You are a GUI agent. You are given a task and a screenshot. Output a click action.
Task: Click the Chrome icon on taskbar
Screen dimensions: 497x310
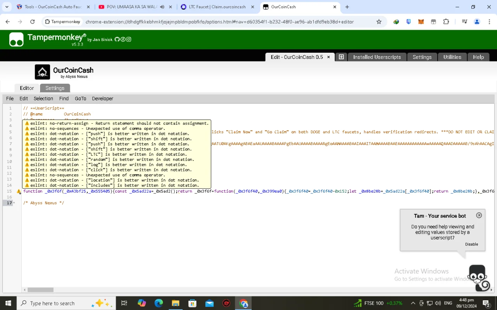point(243,303)
